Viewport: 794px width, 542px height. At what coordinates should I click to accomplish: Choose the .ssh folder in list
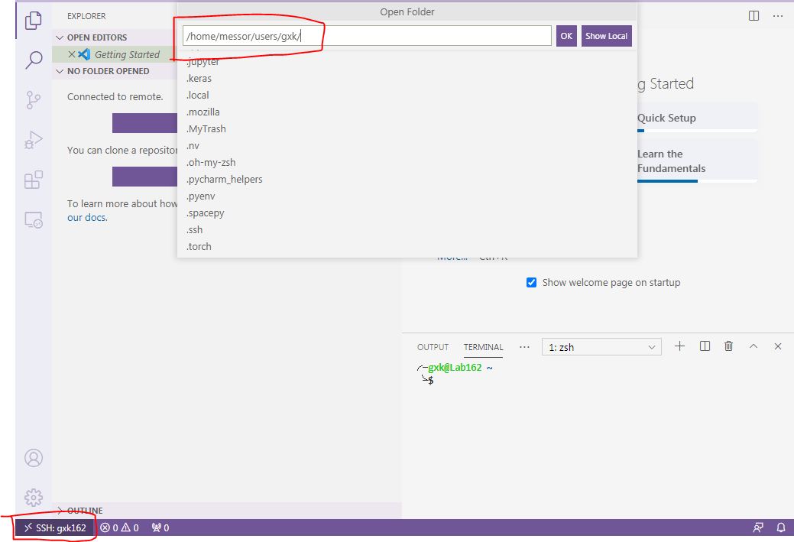point(195,230)
